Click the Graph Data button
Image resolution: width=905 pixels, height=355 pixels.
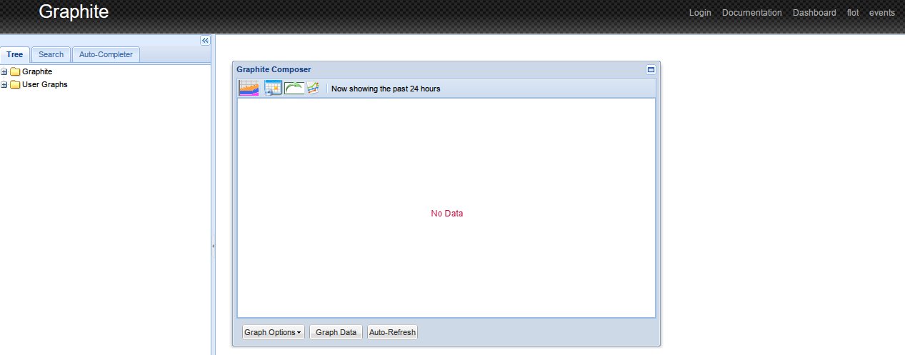[x=336, y=332]
